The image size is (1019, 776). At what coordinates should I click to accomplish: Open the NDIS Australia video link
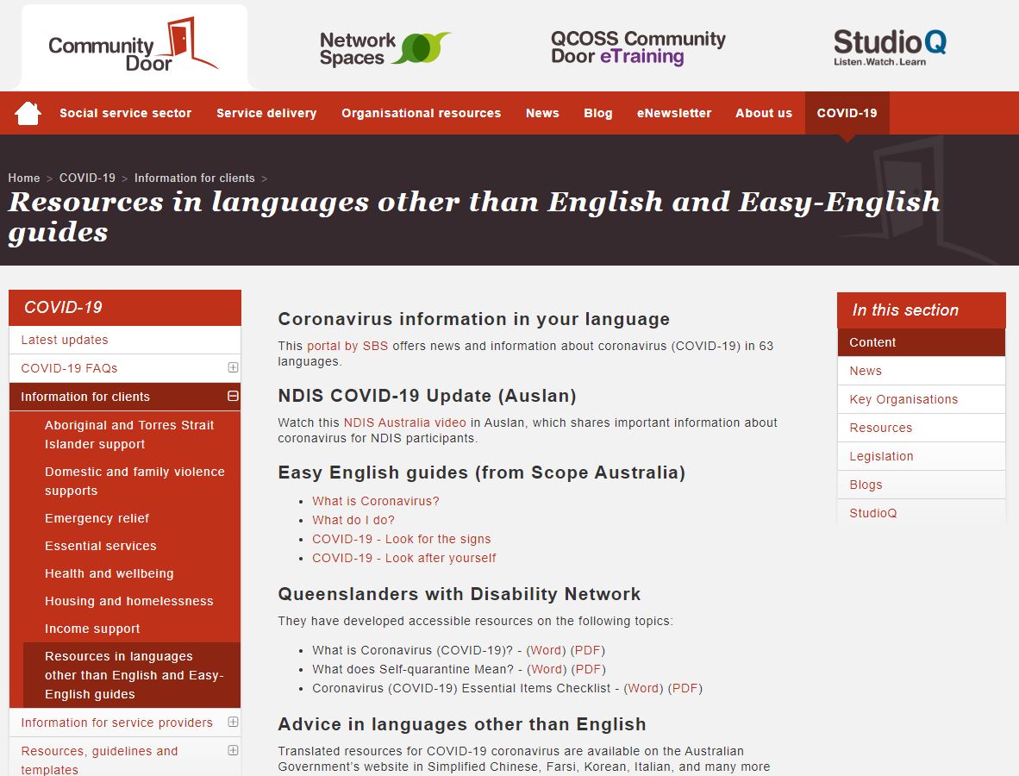click(404, 422)
